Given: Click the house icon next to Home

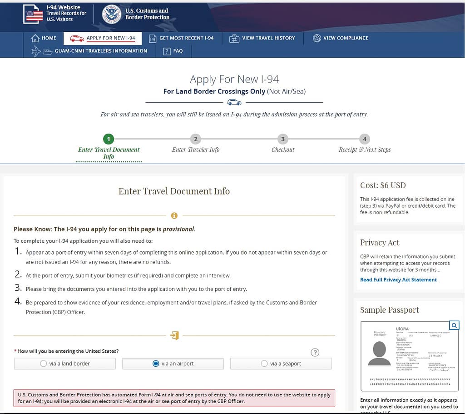Looking at the screenshot, I should click(35, 38).
